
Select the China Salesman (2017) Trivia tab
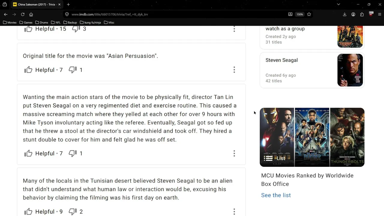pos(37,4)
